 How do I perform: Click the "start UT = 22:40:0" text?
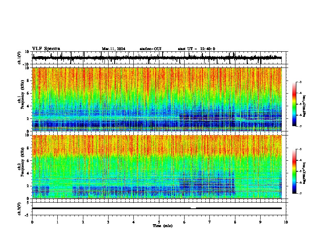tap(196, 49)
